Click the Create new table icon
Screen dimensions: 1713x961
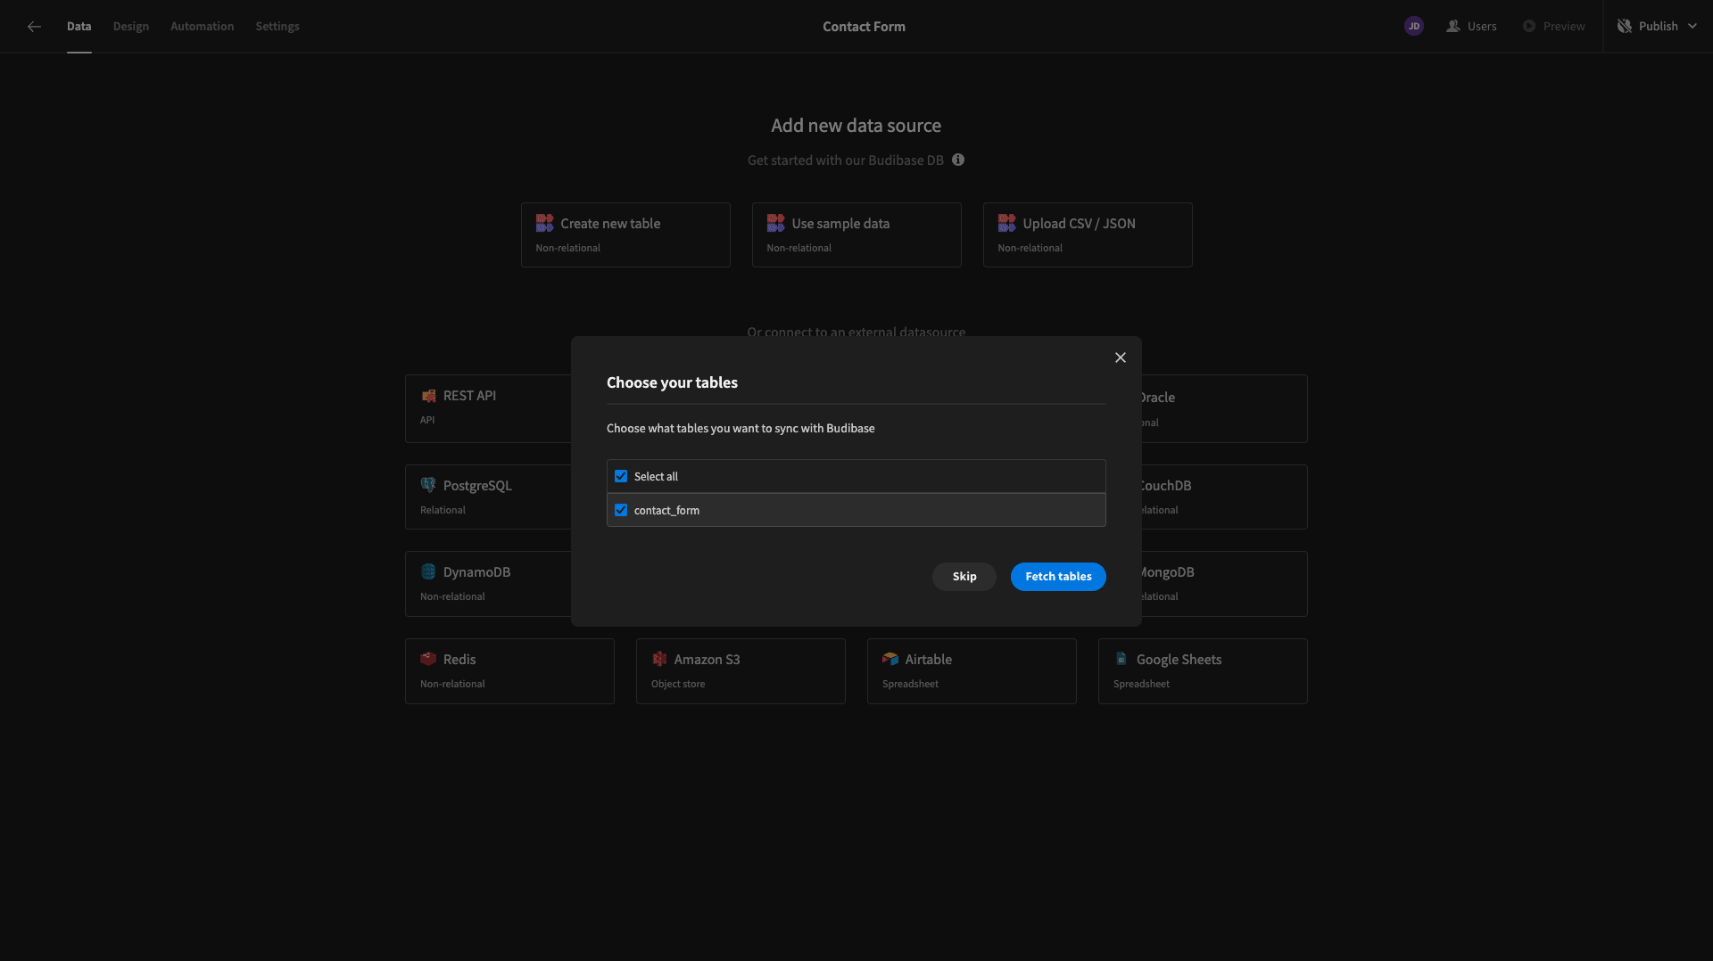[544, 223]
